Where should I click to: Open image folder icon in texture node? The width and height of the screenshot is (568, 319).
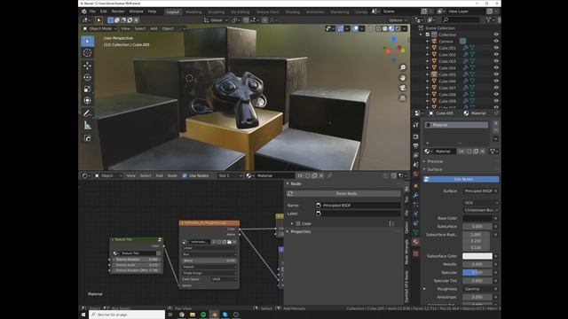[229, 242]
